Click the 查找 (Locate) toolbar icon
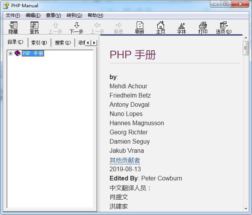The image size is (252, 215). coord(34,28)
